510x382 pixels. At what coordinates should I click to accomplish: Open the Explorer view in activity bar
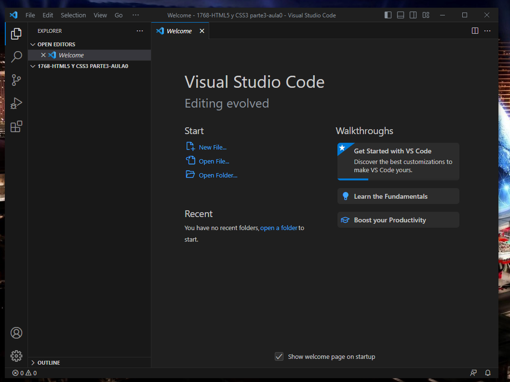pyautogui.click(x=16, y=33)
